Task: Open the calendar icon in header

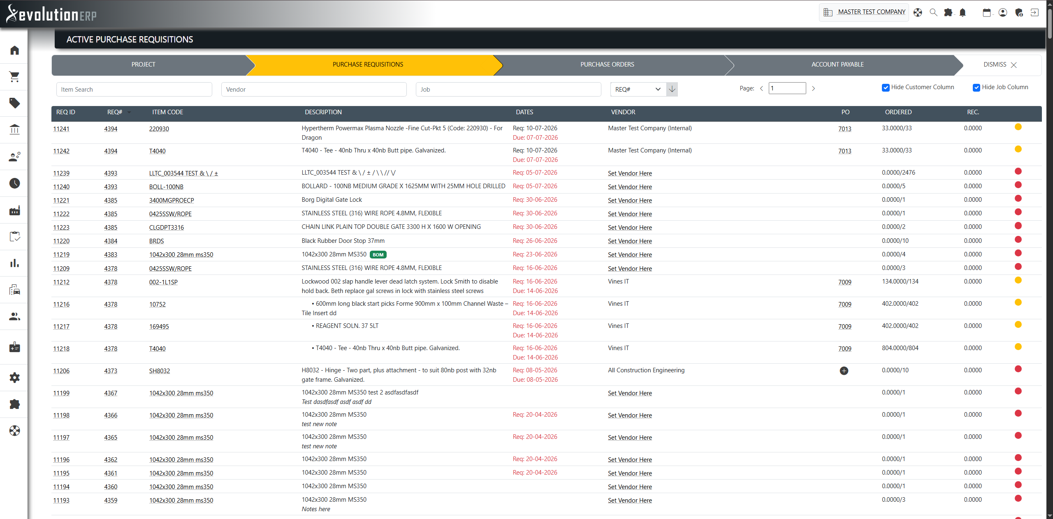Action: (987, 12)
